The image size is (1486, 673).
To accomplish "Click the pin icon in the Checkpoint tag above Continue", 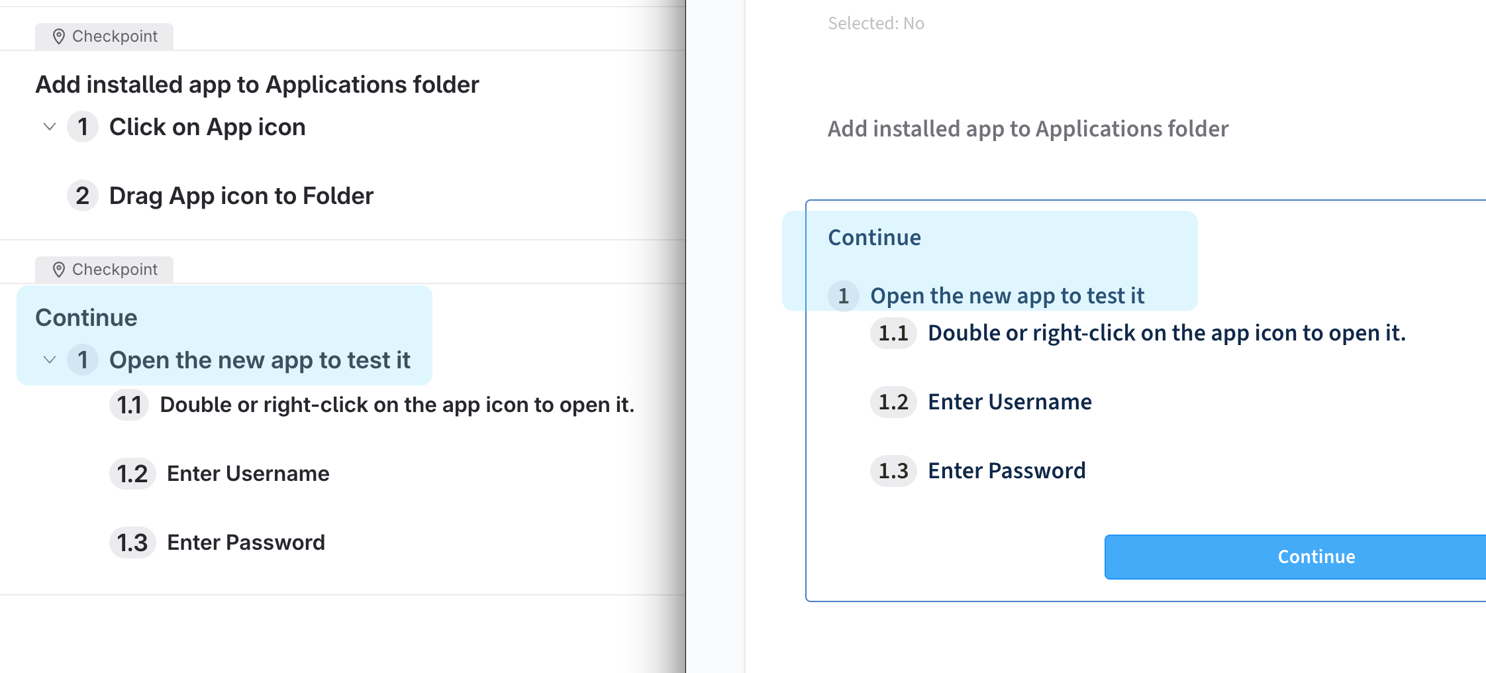I will coord(59,270).
